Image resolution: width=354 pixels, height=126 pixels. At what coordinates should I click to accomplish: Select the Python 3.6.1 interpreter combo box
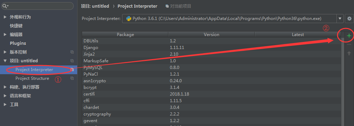click(x=233, y=19)
